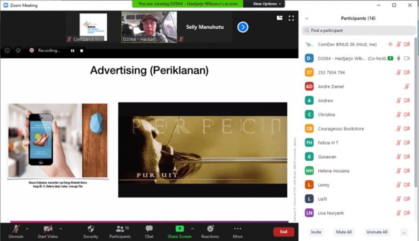
Task: Click video camera icon for D2064 Hastjarjo
Action: click(407, 59)
